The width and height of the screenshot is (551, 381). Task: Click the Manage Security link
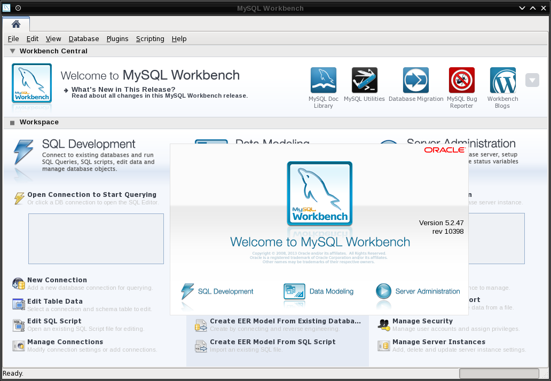click(422, 321)
